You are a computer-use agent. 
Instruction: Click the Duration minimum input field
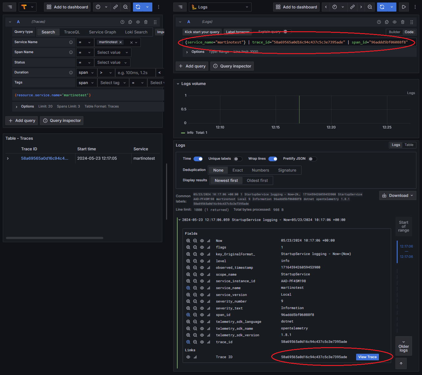point(135,72)
